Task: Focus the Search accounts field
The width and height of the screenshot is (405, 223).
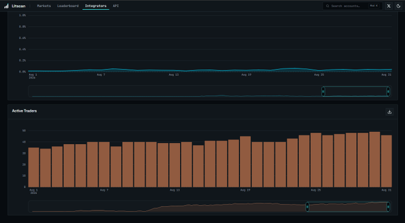Action: pos(353,6)
